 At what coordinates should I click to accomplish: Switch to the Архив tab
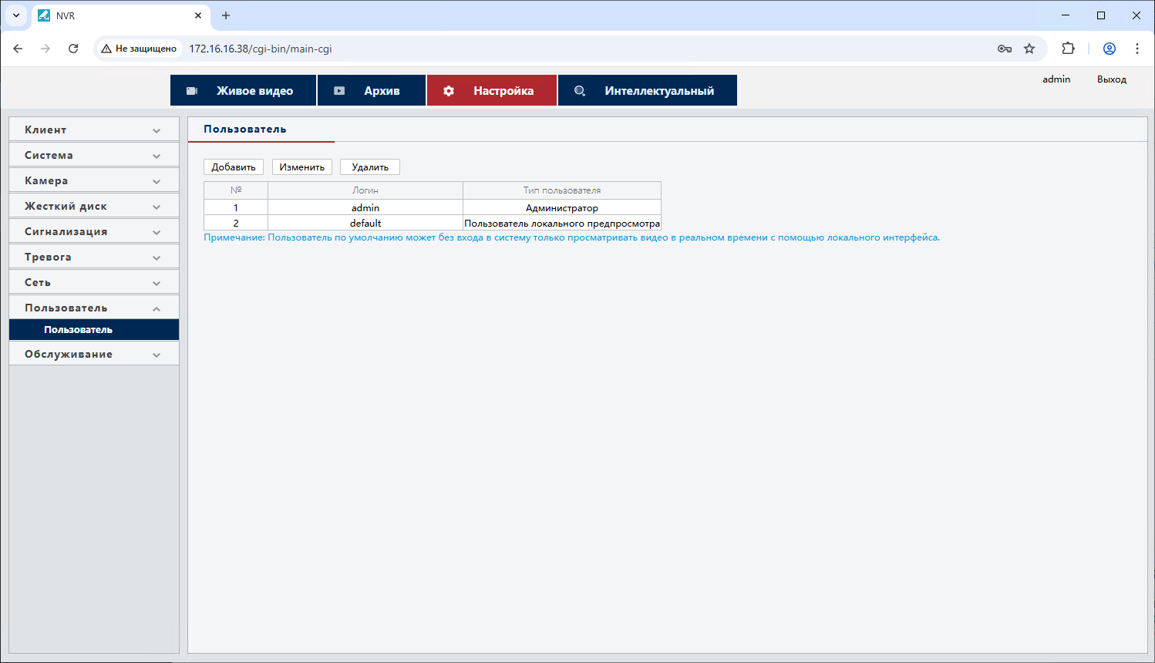372,90
